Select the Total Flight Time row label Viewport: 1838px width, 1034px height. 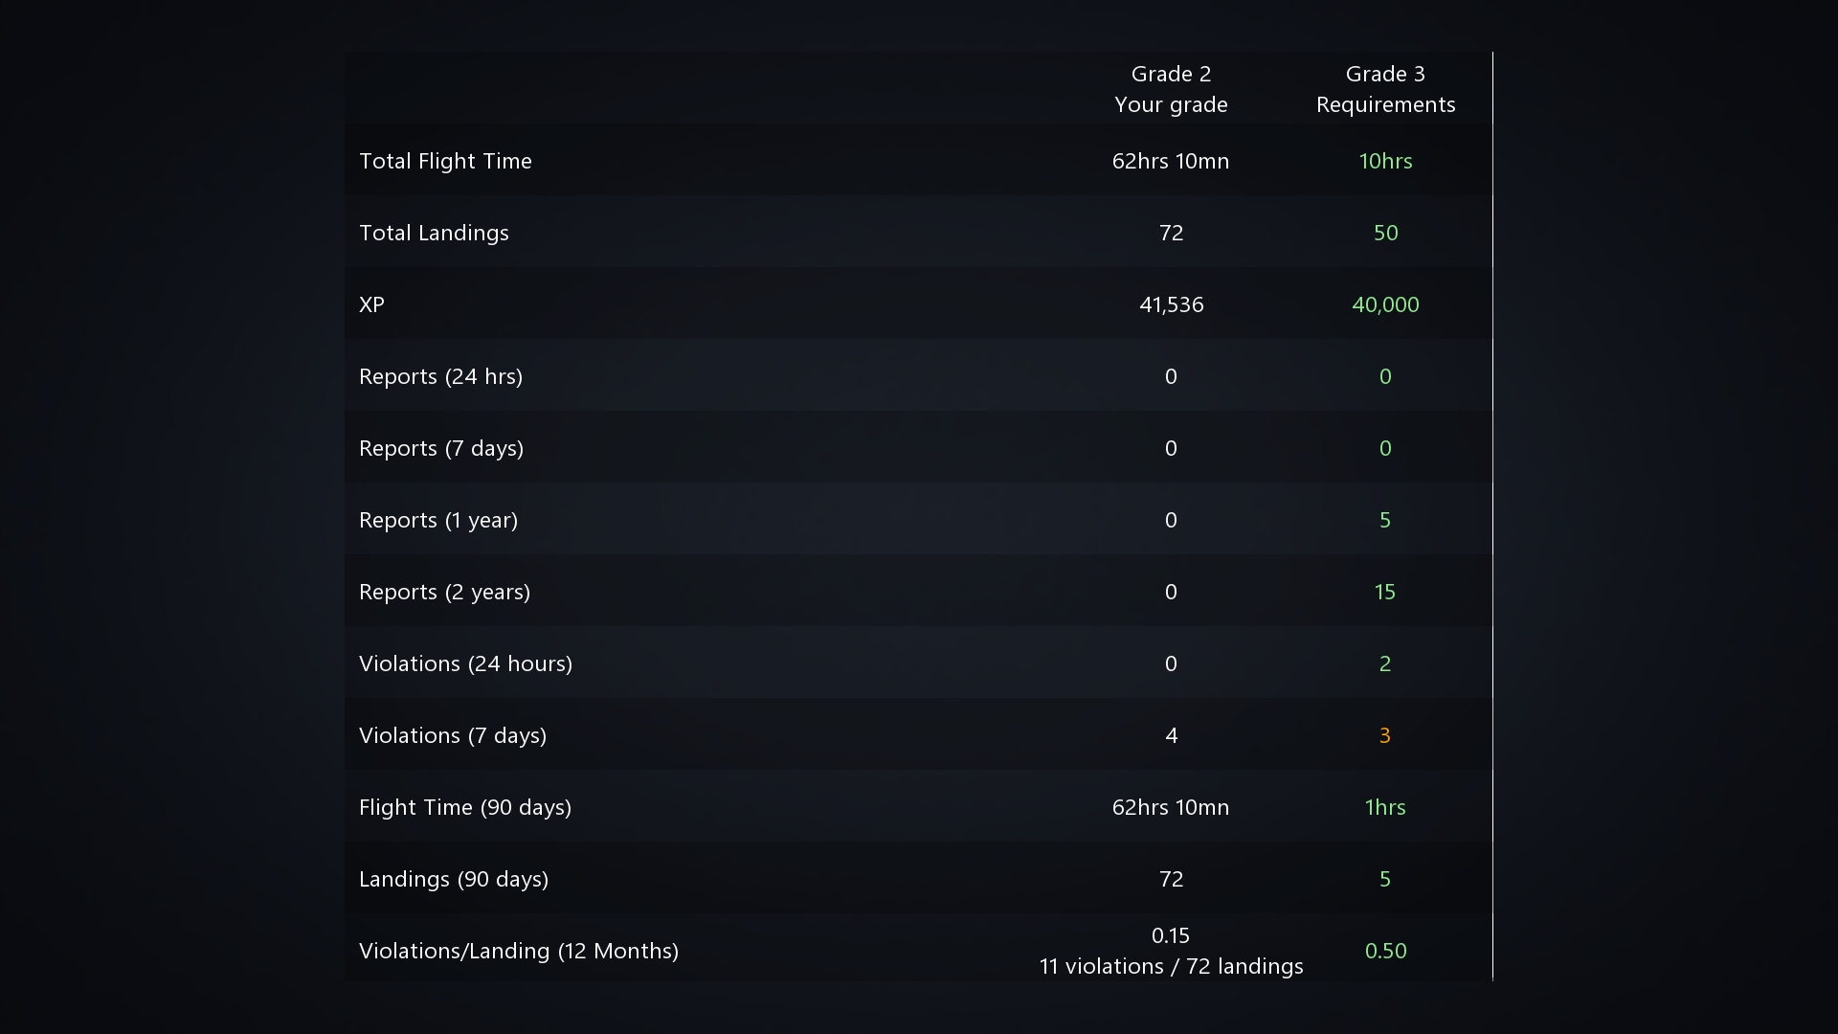coord(445,161)
